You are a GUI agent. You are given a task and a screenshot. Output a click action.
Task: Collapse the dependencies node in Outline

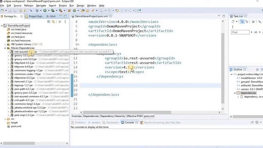tap(235, 93)
